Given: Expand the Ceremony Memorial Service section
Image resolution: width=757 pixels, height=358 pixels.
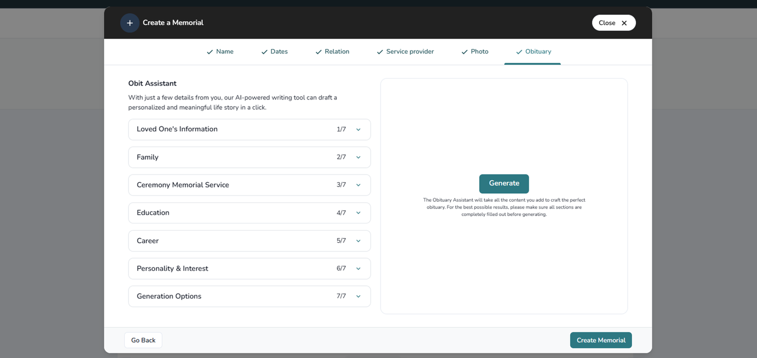Looking at the screenshot, I should point(249,185).
